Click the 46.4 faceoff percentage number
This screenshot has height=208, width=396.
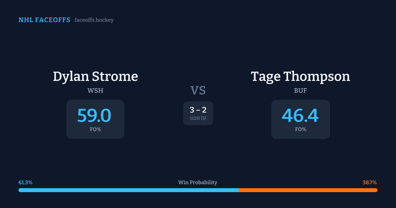tap(300, 116)
